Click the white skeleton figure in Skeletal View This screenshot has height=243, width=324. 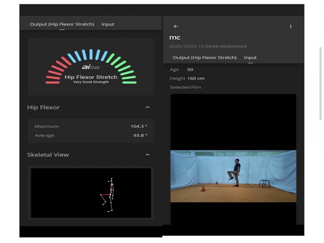coord(110,195)
